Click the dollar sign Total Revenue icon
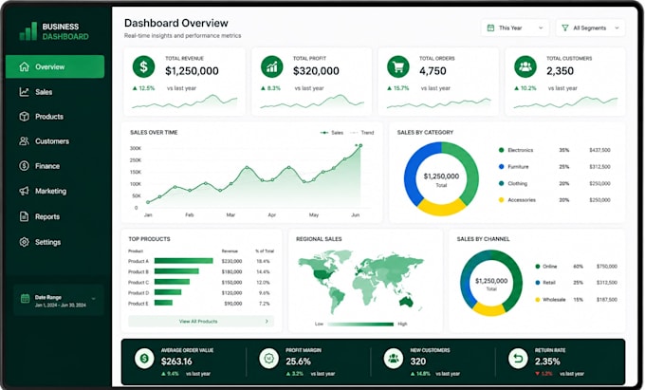 point(143,66)
